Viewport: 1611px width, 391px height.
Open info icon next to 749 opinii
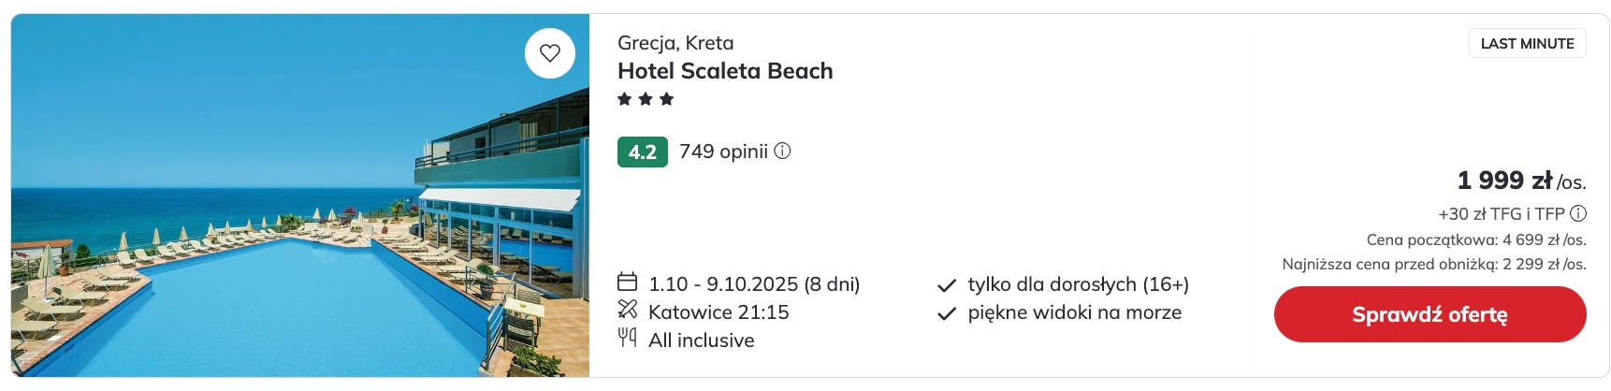[782, 151]
